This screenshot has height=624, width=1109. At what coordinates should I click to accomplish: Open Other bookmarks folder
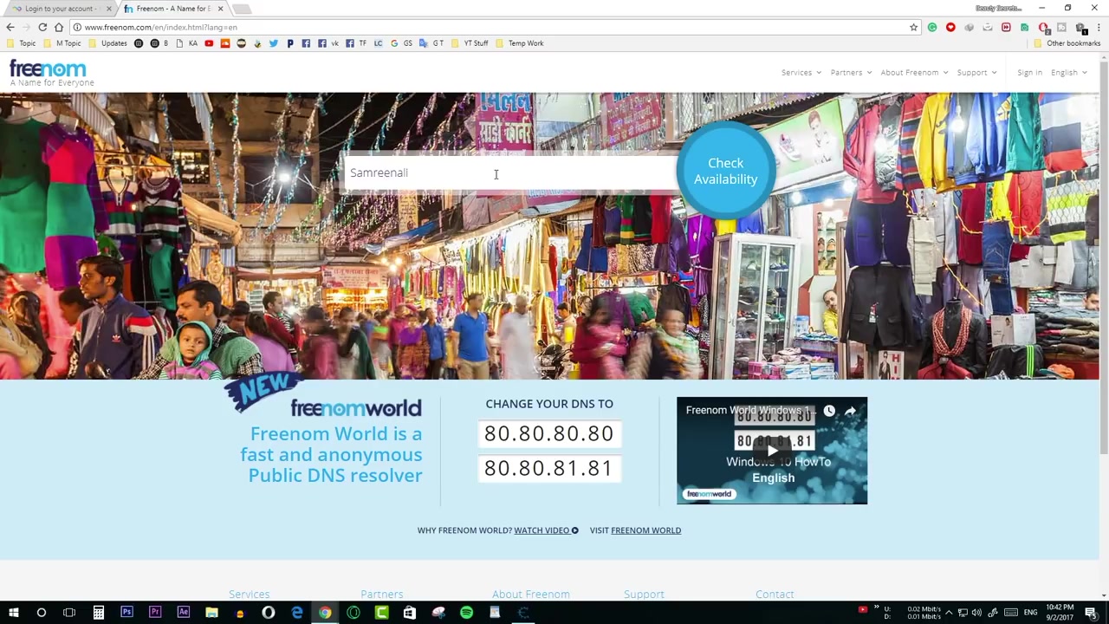(x=1067, y=43)
